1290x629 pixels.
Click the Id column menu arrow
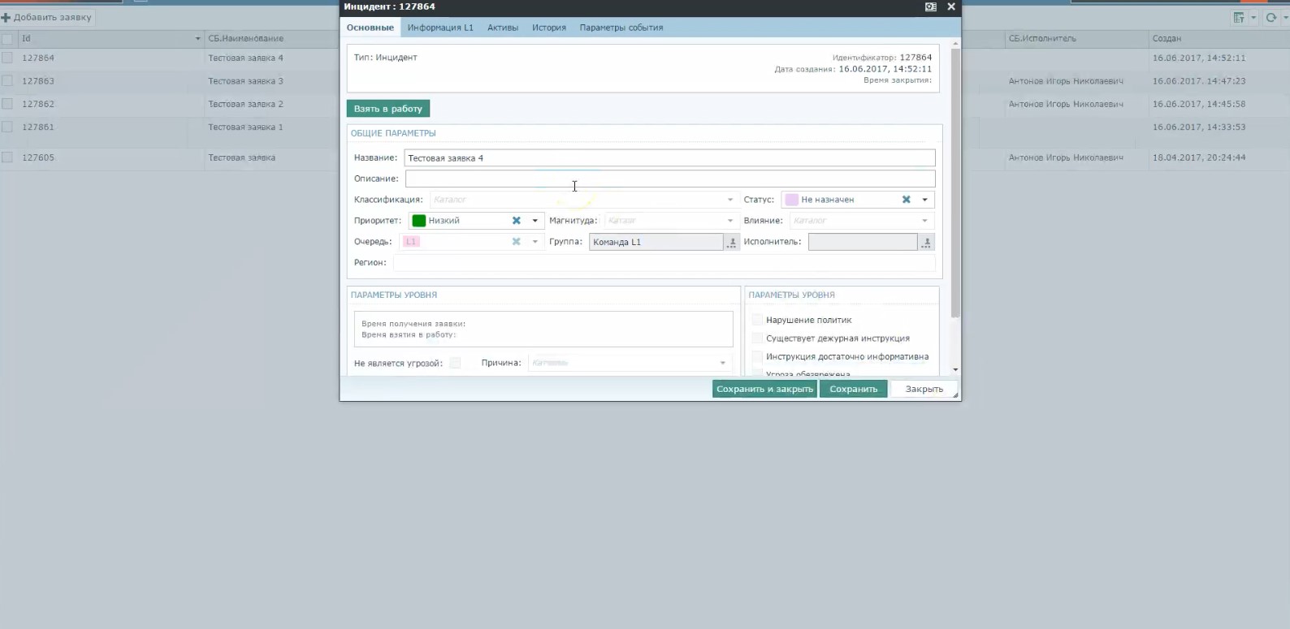point(197,39)
